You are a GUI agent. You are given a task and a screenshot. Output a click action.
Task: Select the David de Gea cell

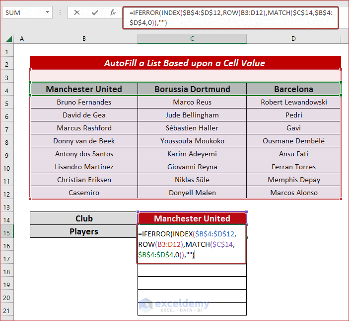click(x=84, y=115)
